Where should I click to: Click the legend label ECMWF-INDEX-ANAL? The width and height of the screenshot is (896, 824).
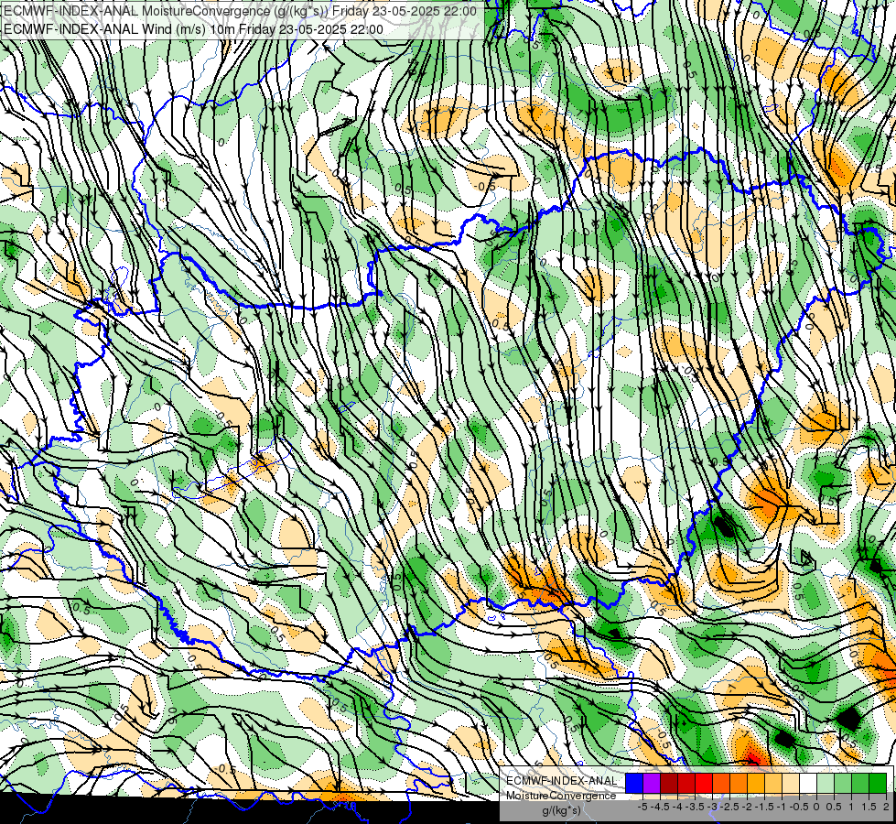[562, 781]
